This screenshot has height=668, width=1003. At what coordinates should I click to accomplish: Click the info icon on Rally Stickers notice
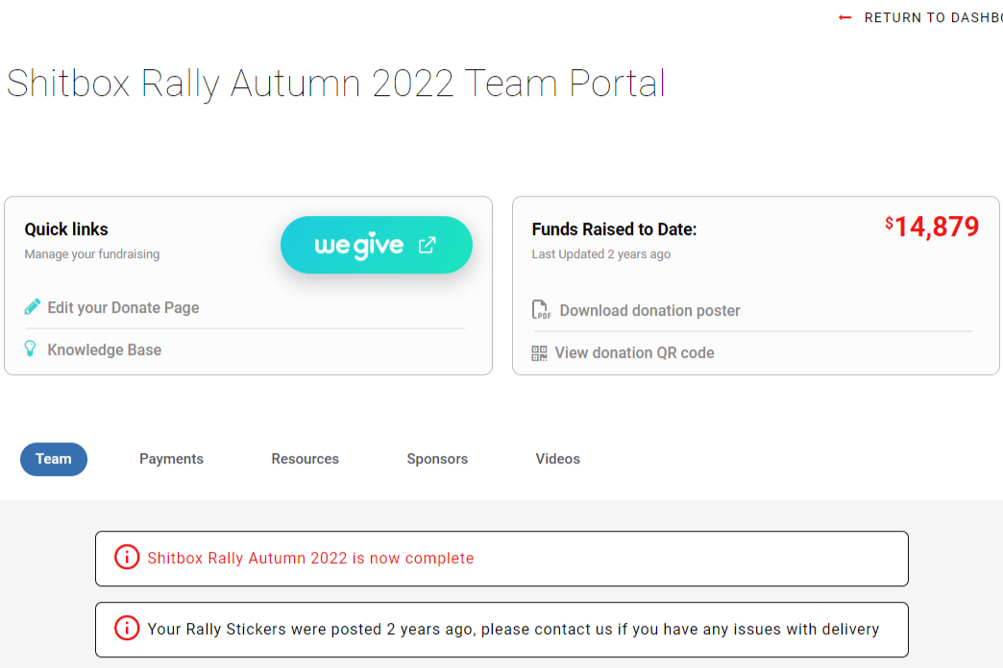pos(127,629)
